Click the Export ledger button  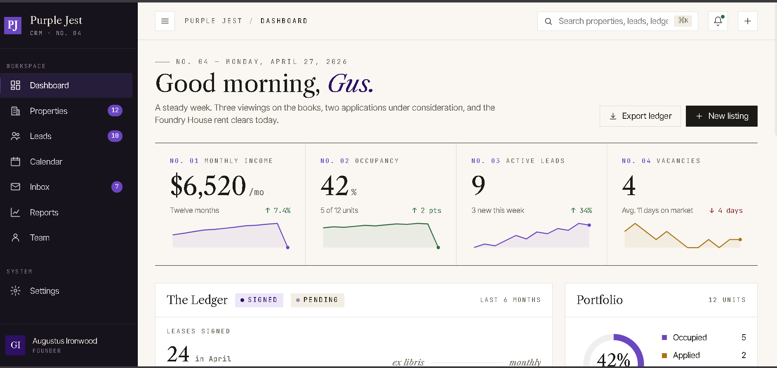click(x=640, y=116)
